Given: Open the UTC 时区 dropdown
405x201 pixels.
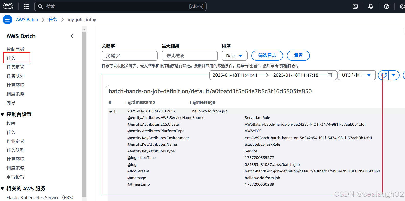Looking at the screenshot, I should [x=356, y=75].
